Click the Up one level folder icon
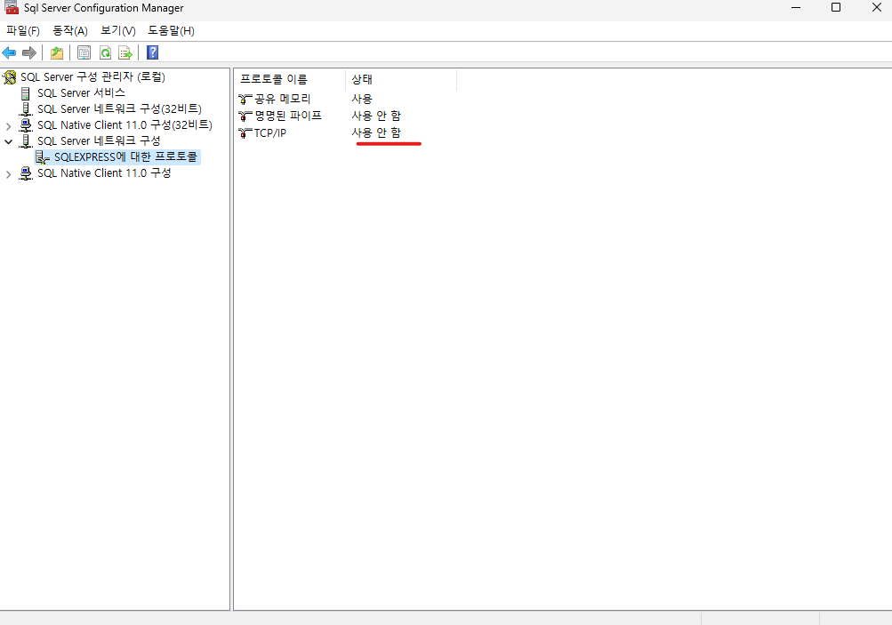 (57, 52)
